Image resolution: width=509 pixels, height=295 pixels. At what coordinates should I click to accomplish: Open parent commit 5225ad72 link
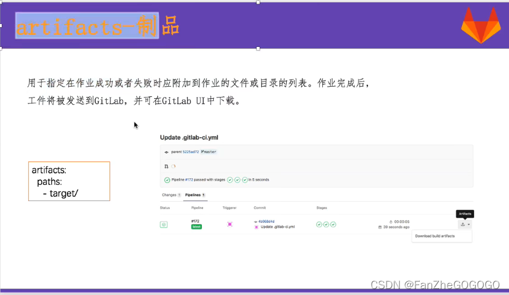[190, 152]
